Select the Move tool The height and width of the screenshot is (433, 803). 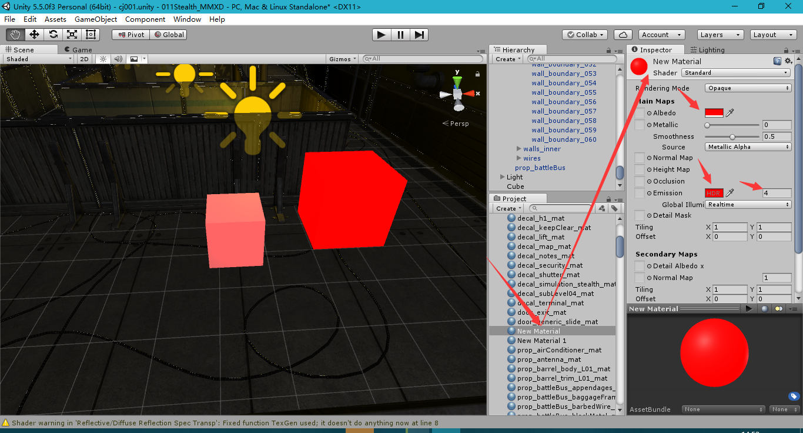34,34
